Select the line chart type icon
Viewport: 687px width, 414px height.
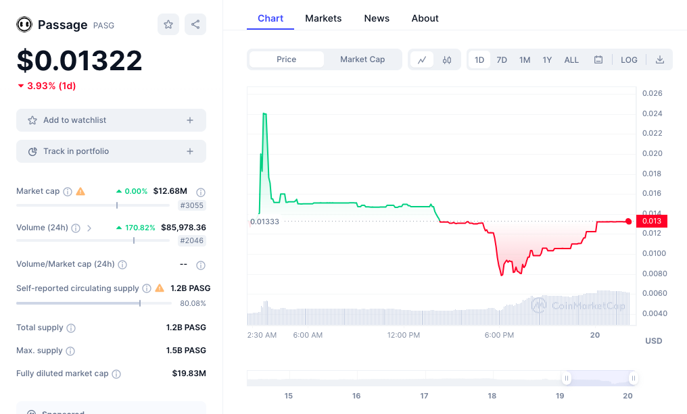click(x=422, y=59)
